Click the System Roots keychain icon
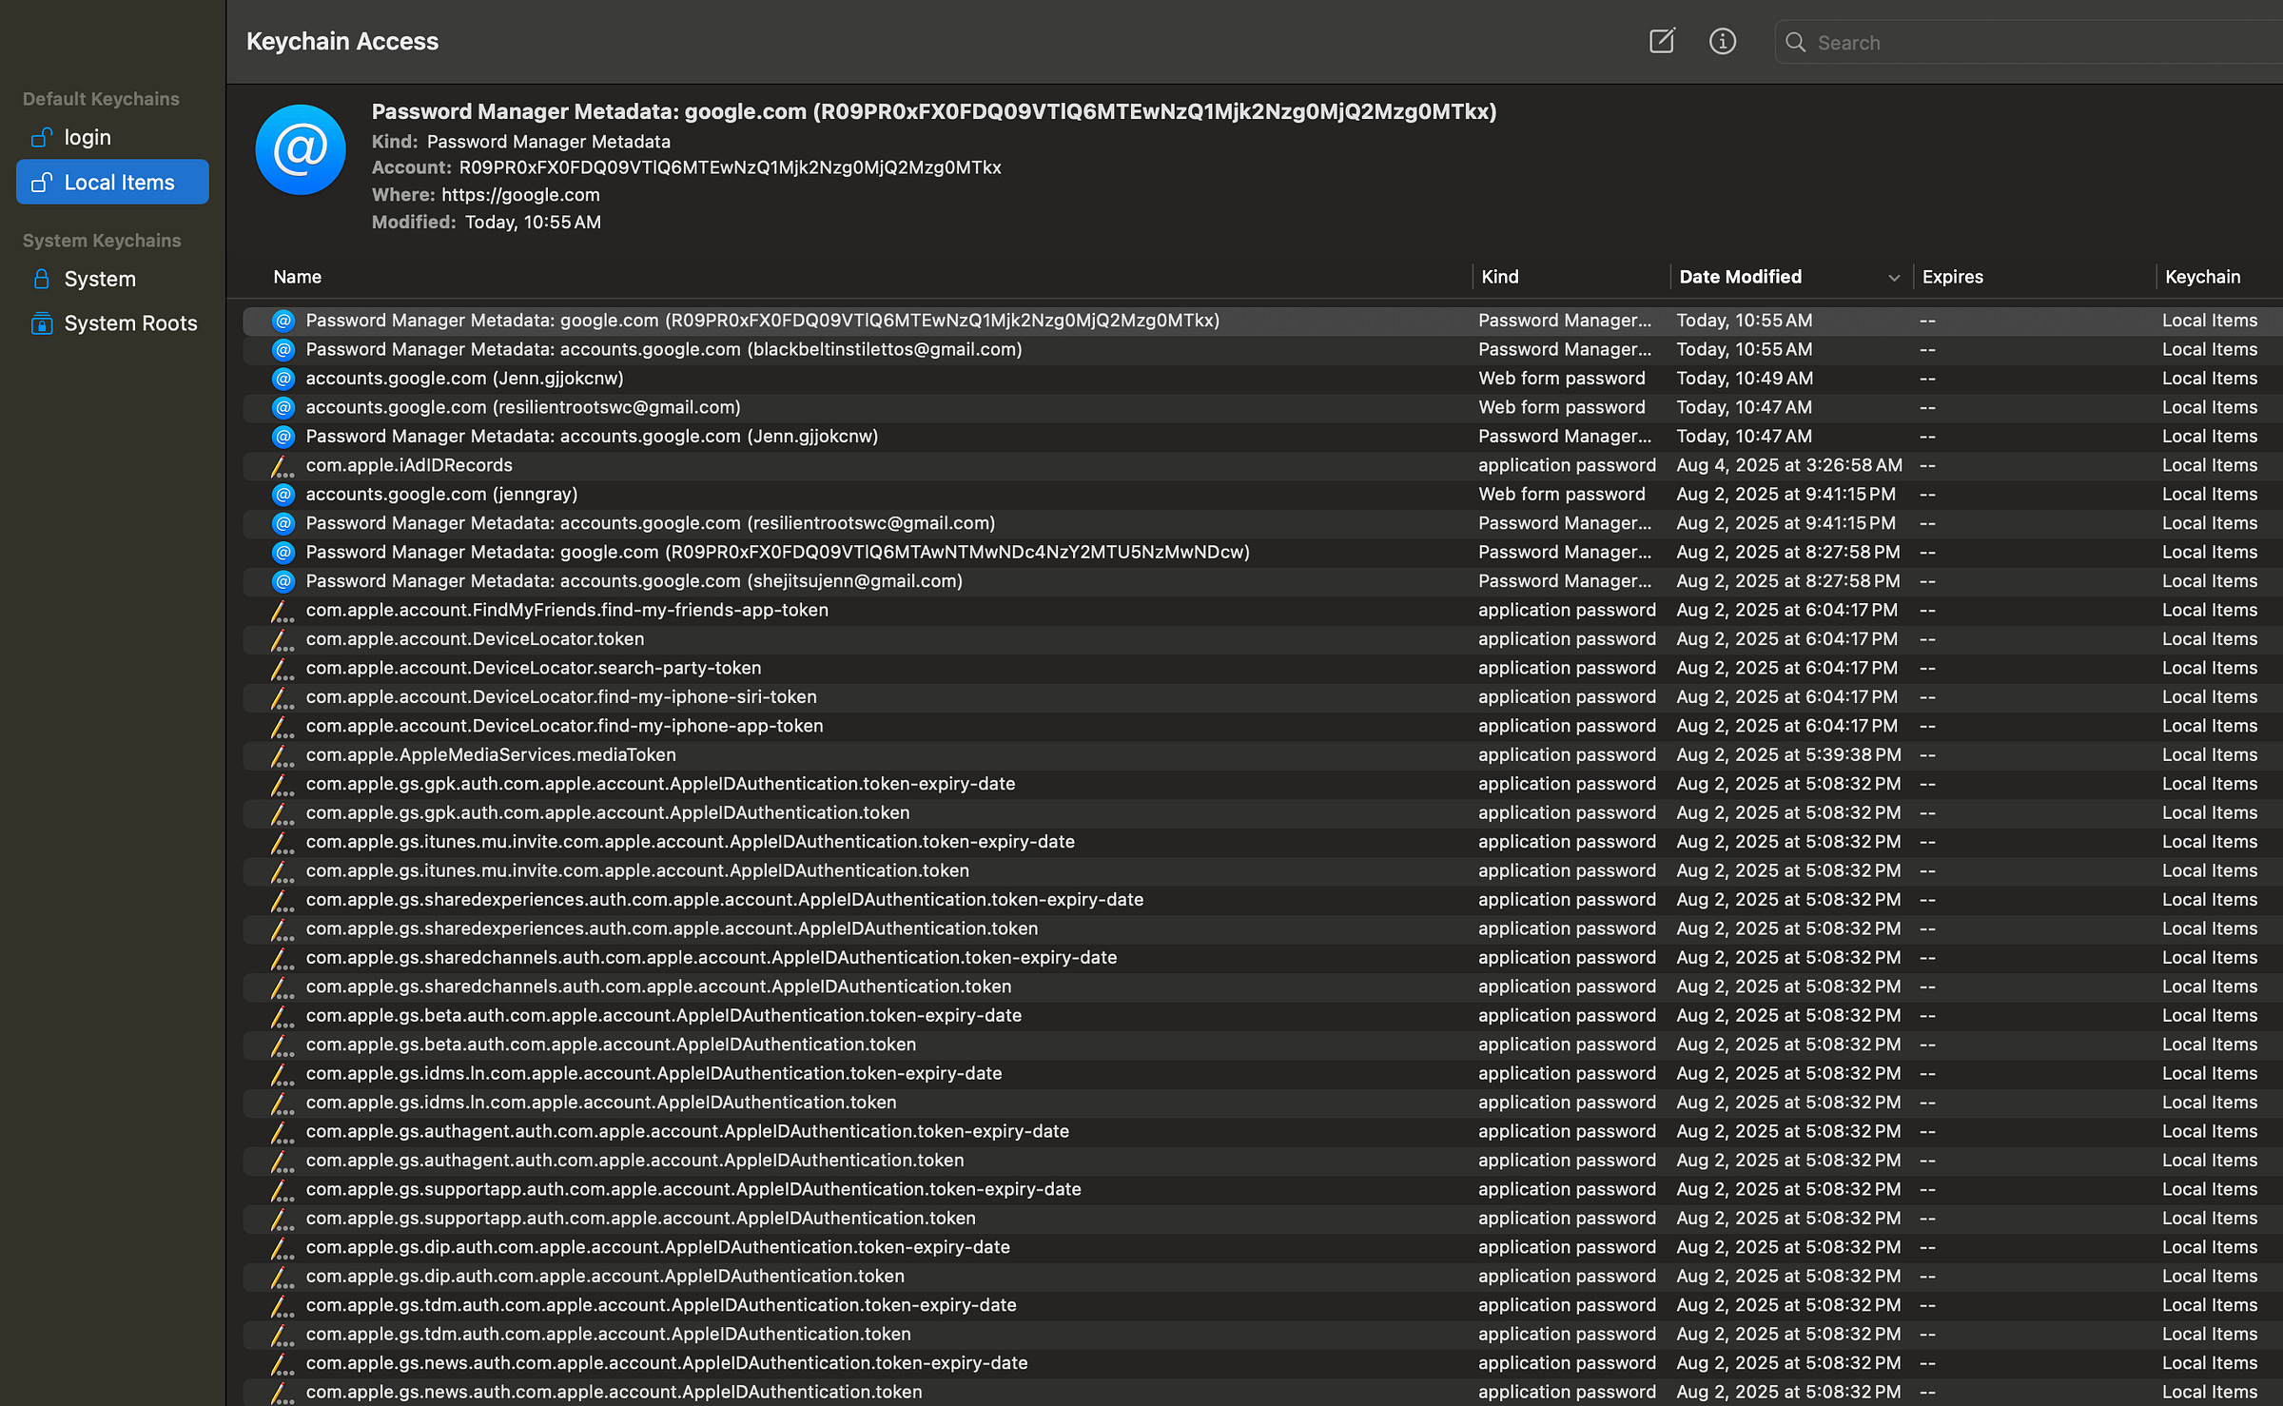The height and width of the screenshot is (1406, 2283). [41, 323]
